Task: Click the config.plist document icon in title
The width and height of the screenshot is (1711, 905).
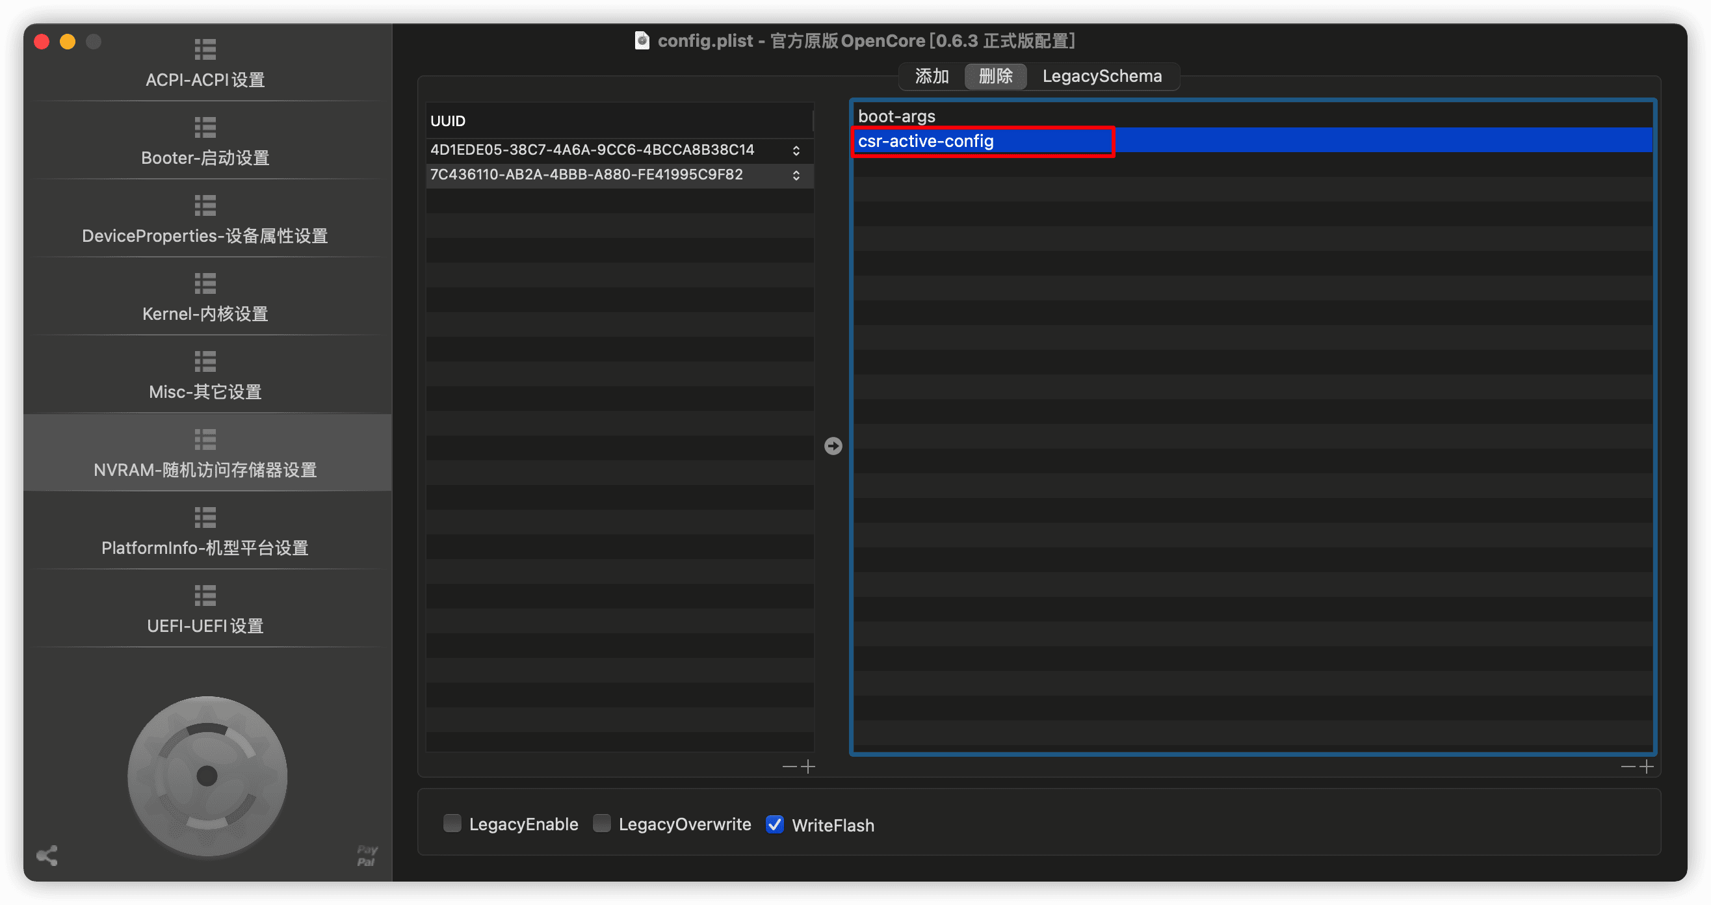Action: [642, 40]
